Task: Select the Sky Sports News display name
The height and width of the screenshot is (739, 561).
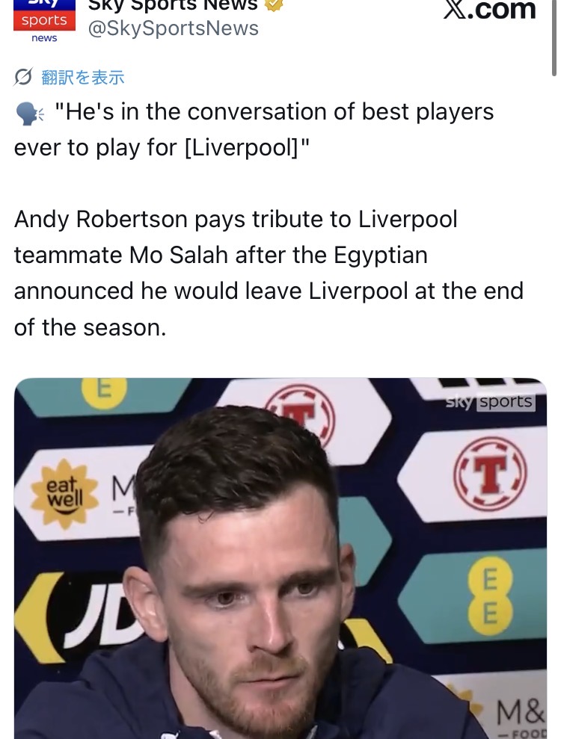Action: (173, 5)
